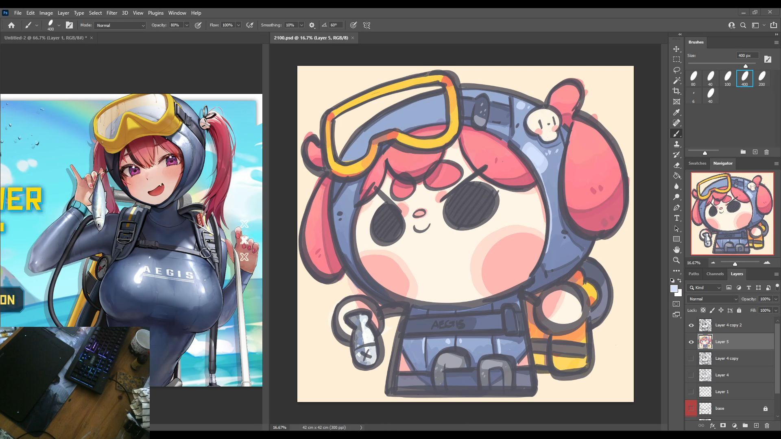Switch to the Untitled-2 document tab

46,38
